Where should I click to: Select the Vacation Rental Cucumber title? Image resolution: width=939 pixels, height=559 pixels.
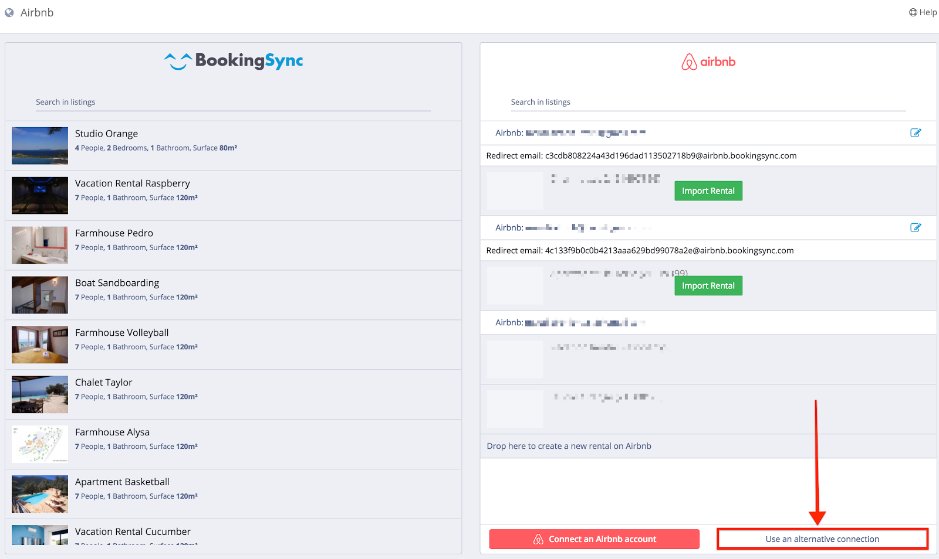(133, 532)
